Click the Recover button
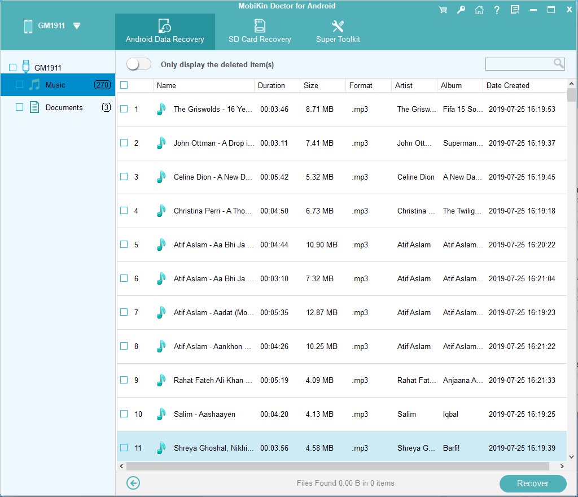 [533, 483]
